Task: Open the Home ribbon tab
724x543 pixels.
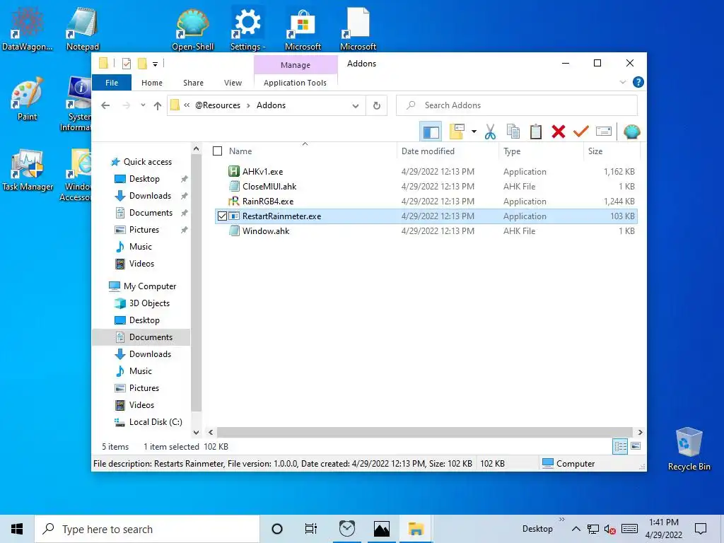Action: tap(152, 83)
